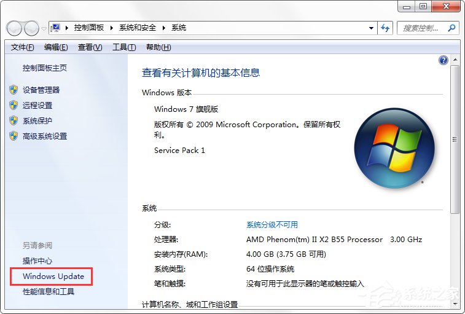
Task: Open the recent pages dropdown beside forward button
Action: (44, 29)
